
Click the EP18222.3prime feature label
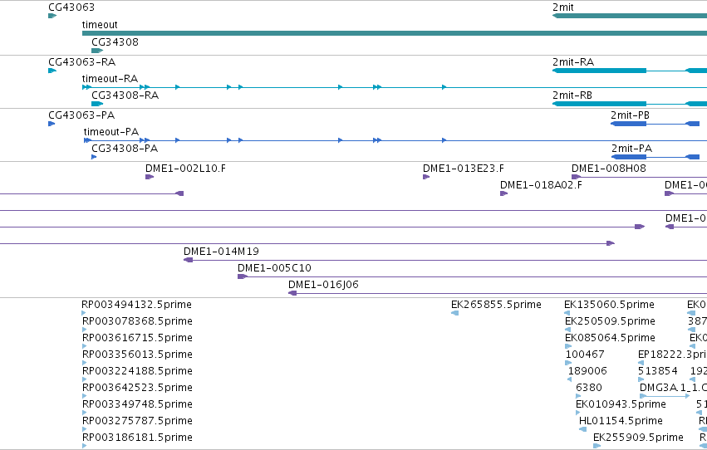pyautogui.click(x=672, y=354)
